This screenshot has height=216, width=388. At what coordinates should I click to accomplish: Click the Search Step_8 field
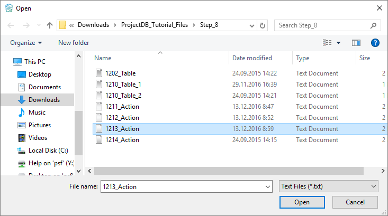click(323, 25)
